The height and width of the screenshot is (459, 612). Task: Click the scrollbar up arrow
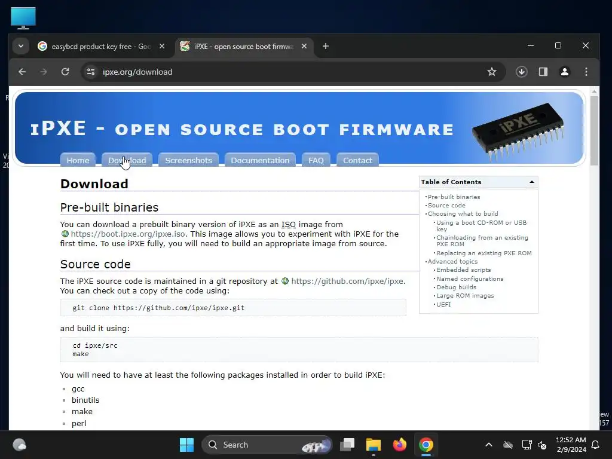click(594, 91)
